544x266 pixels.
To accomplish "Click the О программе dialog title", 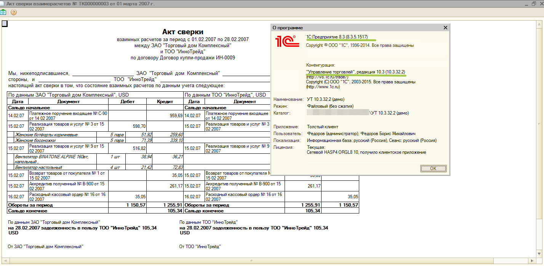I will (288, 28).
